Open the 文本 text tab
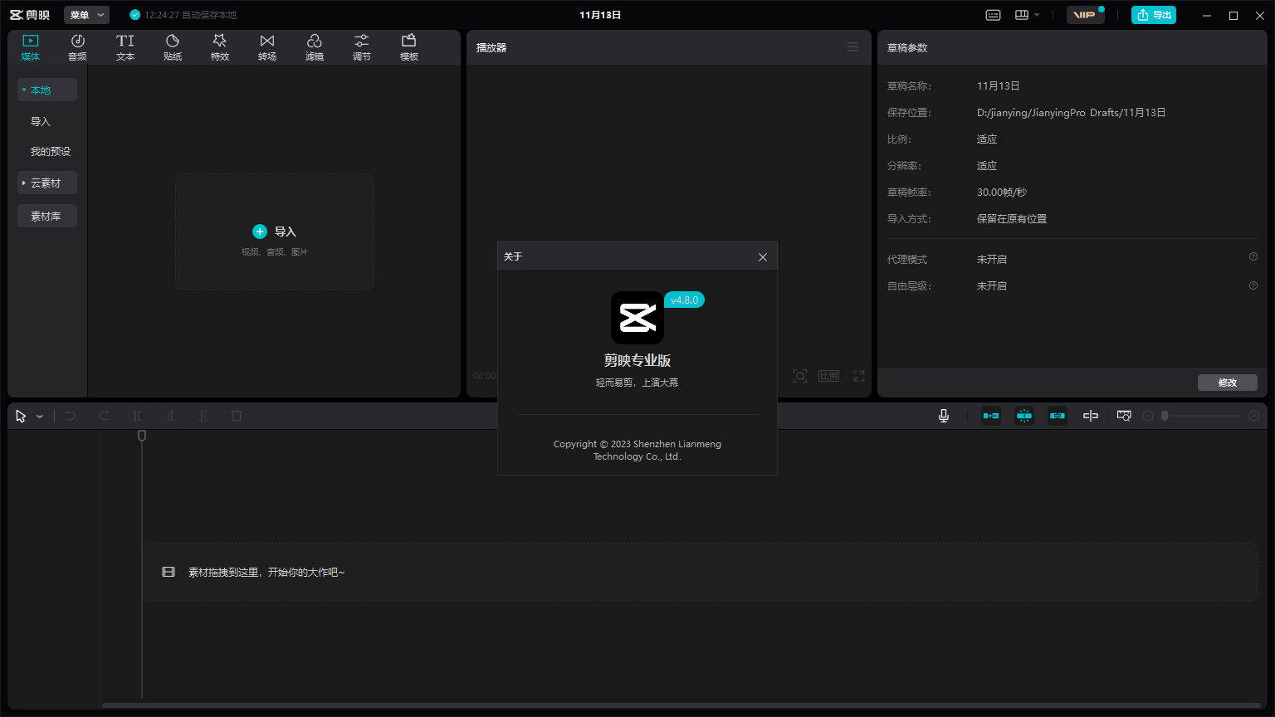 125,47
